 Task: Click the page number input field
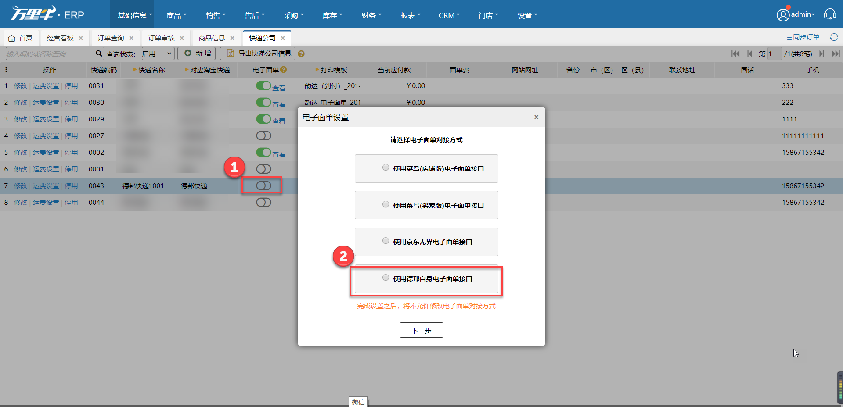click(774, 54)
